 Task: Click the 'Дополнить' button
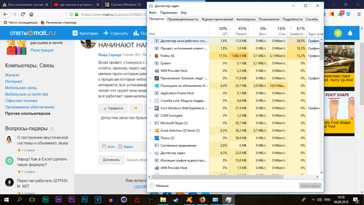[x=111, y=160]
